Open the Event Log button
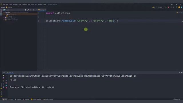 point(177,99)
